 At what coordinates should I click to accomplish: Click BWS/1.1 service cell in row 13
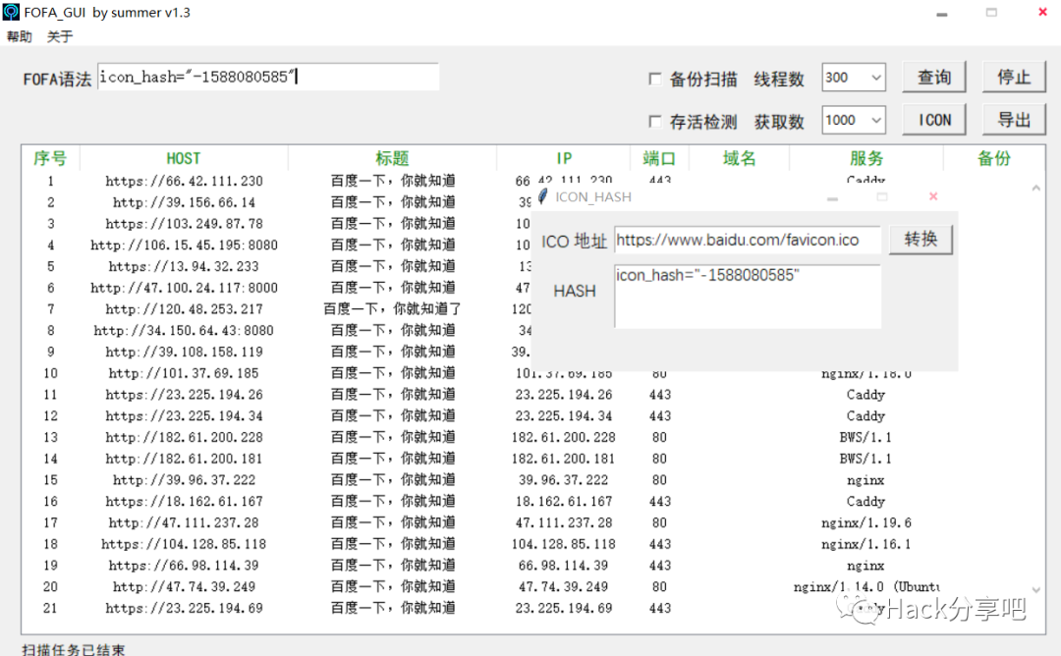coord(866,438)
